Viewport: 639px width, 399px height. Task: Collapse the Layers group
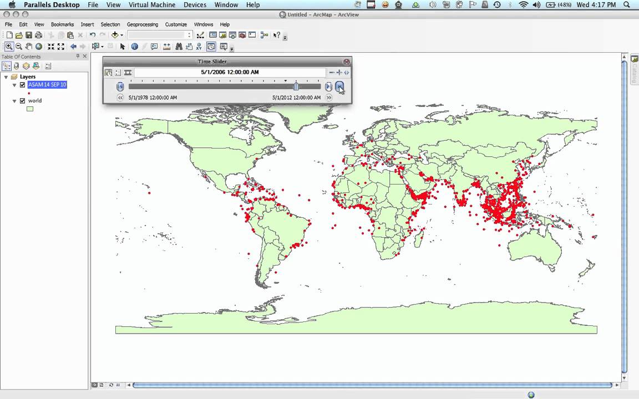click(x=6, y=77)
